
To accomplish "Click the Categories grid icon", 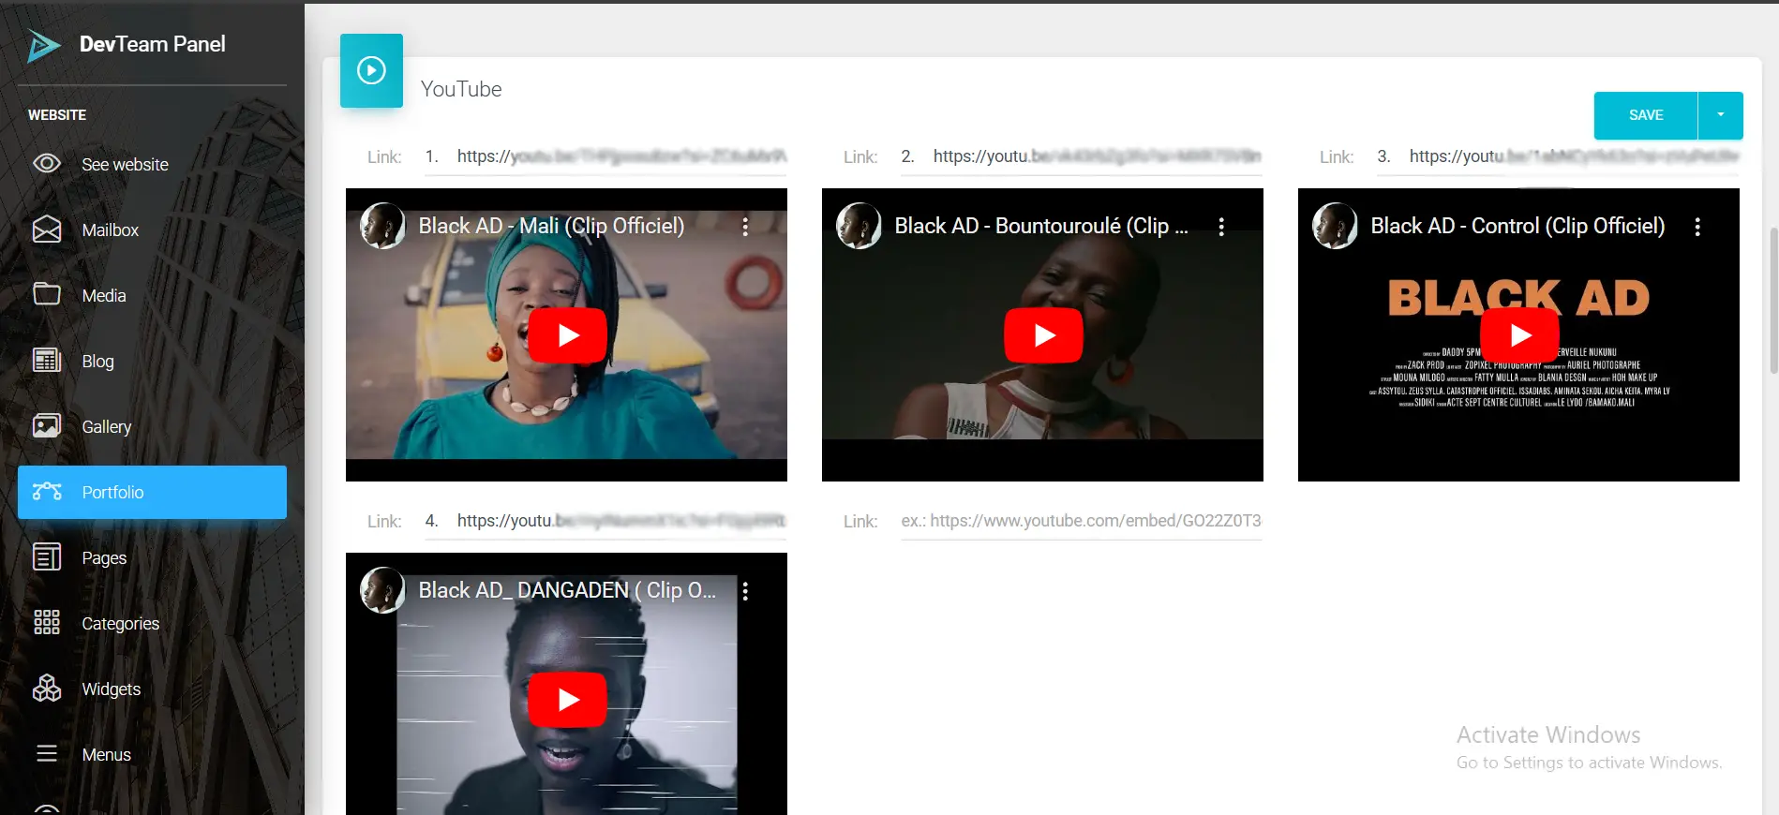I will tap(47, 623).
